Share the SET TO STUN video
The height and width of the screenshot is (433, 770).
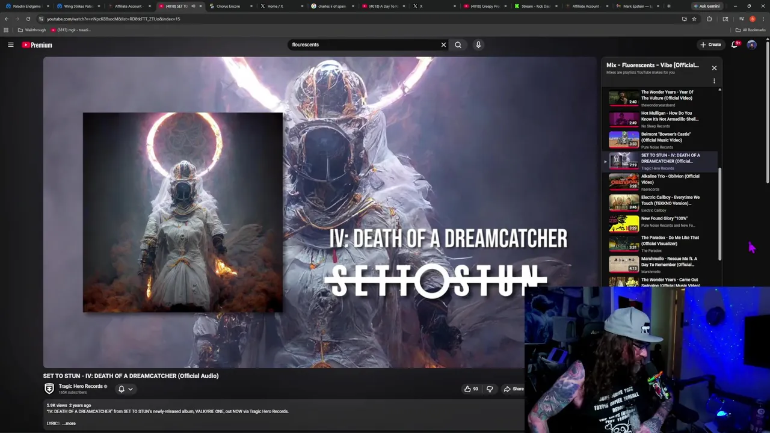coord(514,389)
